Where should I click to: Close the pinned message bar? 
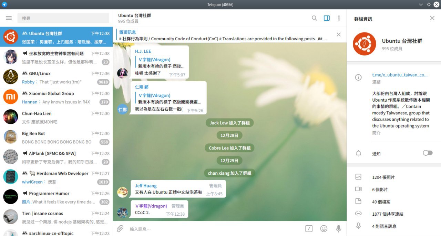pos(339,34)
